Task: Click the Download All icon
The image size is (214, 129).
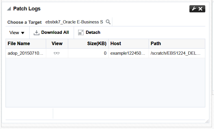Action: pyautogui.click(x=36, y=33)
